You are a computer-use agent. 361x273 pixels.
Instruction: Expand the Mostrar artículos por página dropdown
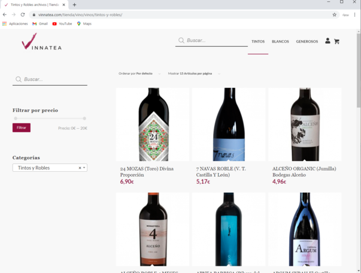(x=194, y=74)
